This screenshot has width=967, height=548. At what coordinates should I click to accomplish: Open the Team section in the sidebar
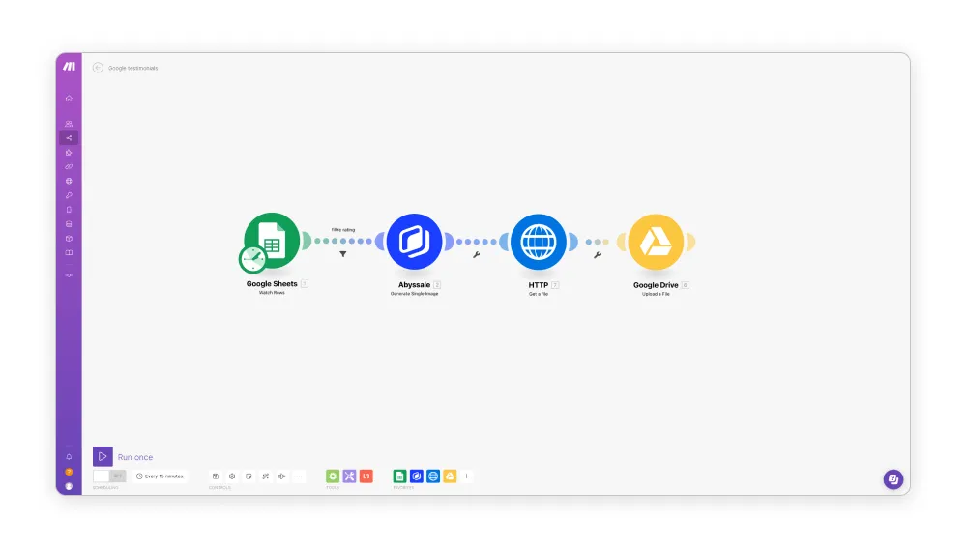click(69, 124)
